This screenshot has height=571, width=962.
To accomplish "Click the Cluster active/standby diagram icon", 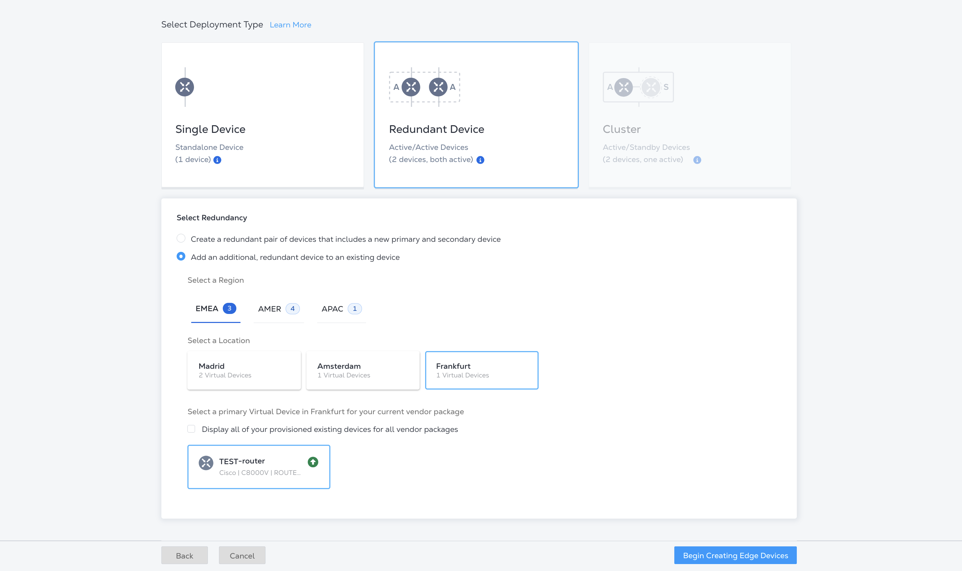I will [x=638, y=87].
